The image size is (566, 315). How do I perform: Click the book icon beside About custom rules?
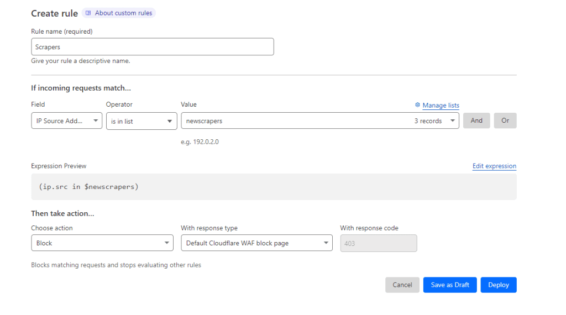tap(88, 13)
